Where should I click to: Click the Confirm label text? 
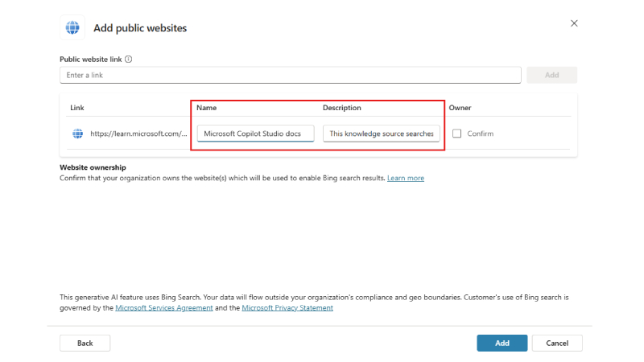pos(480,134)
